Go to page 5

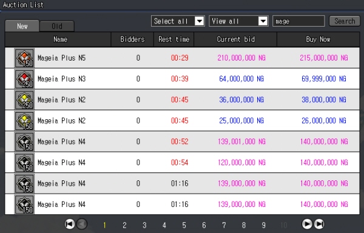click(184, 225)
